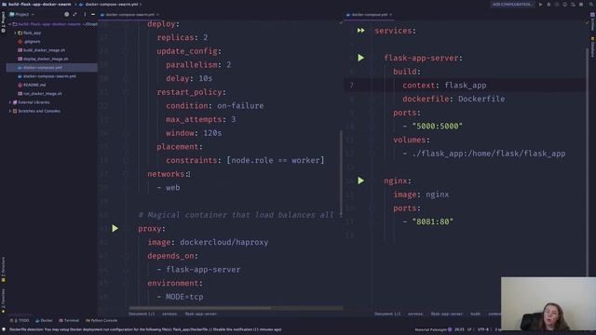Hide the Project panel with the minus icon
Screen dimensions: 596x335
point(93,15)
